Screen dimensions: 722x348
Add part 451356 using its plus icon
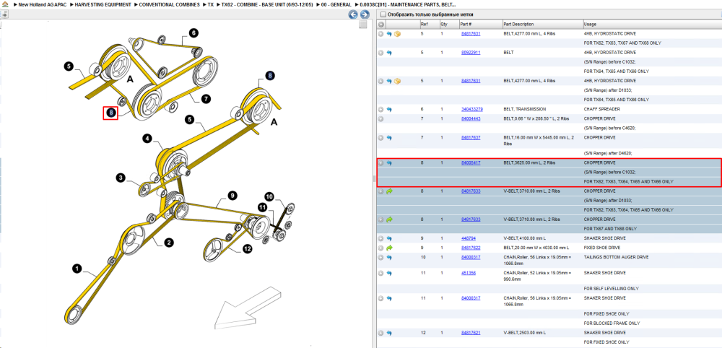pos(380,273)
